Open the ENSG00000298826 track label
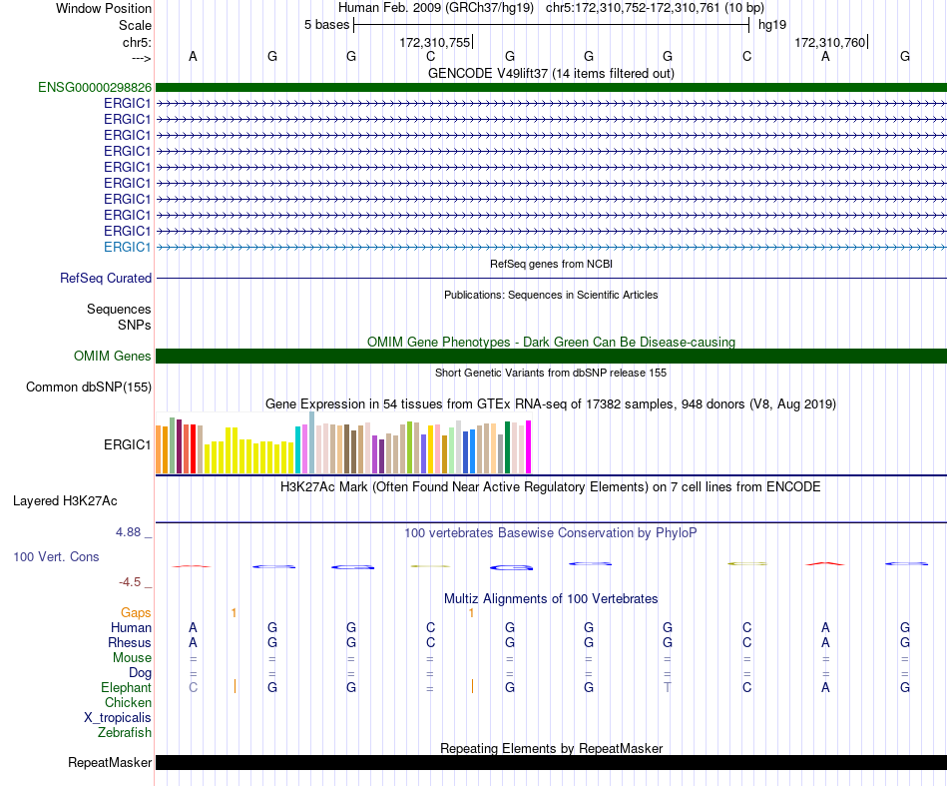Screen dimensions: 948x786 point(95,87)
